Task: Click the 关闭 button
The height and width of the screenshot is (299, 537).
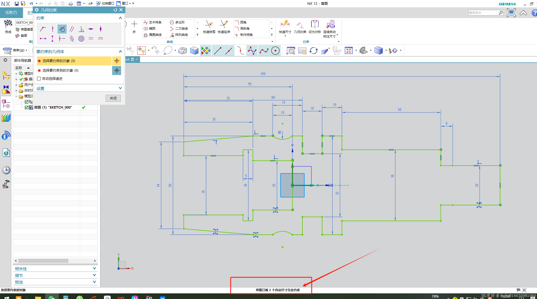Action: (x=113, y=98)
